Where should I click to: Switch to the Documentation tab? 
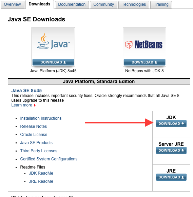pos(72,4)
